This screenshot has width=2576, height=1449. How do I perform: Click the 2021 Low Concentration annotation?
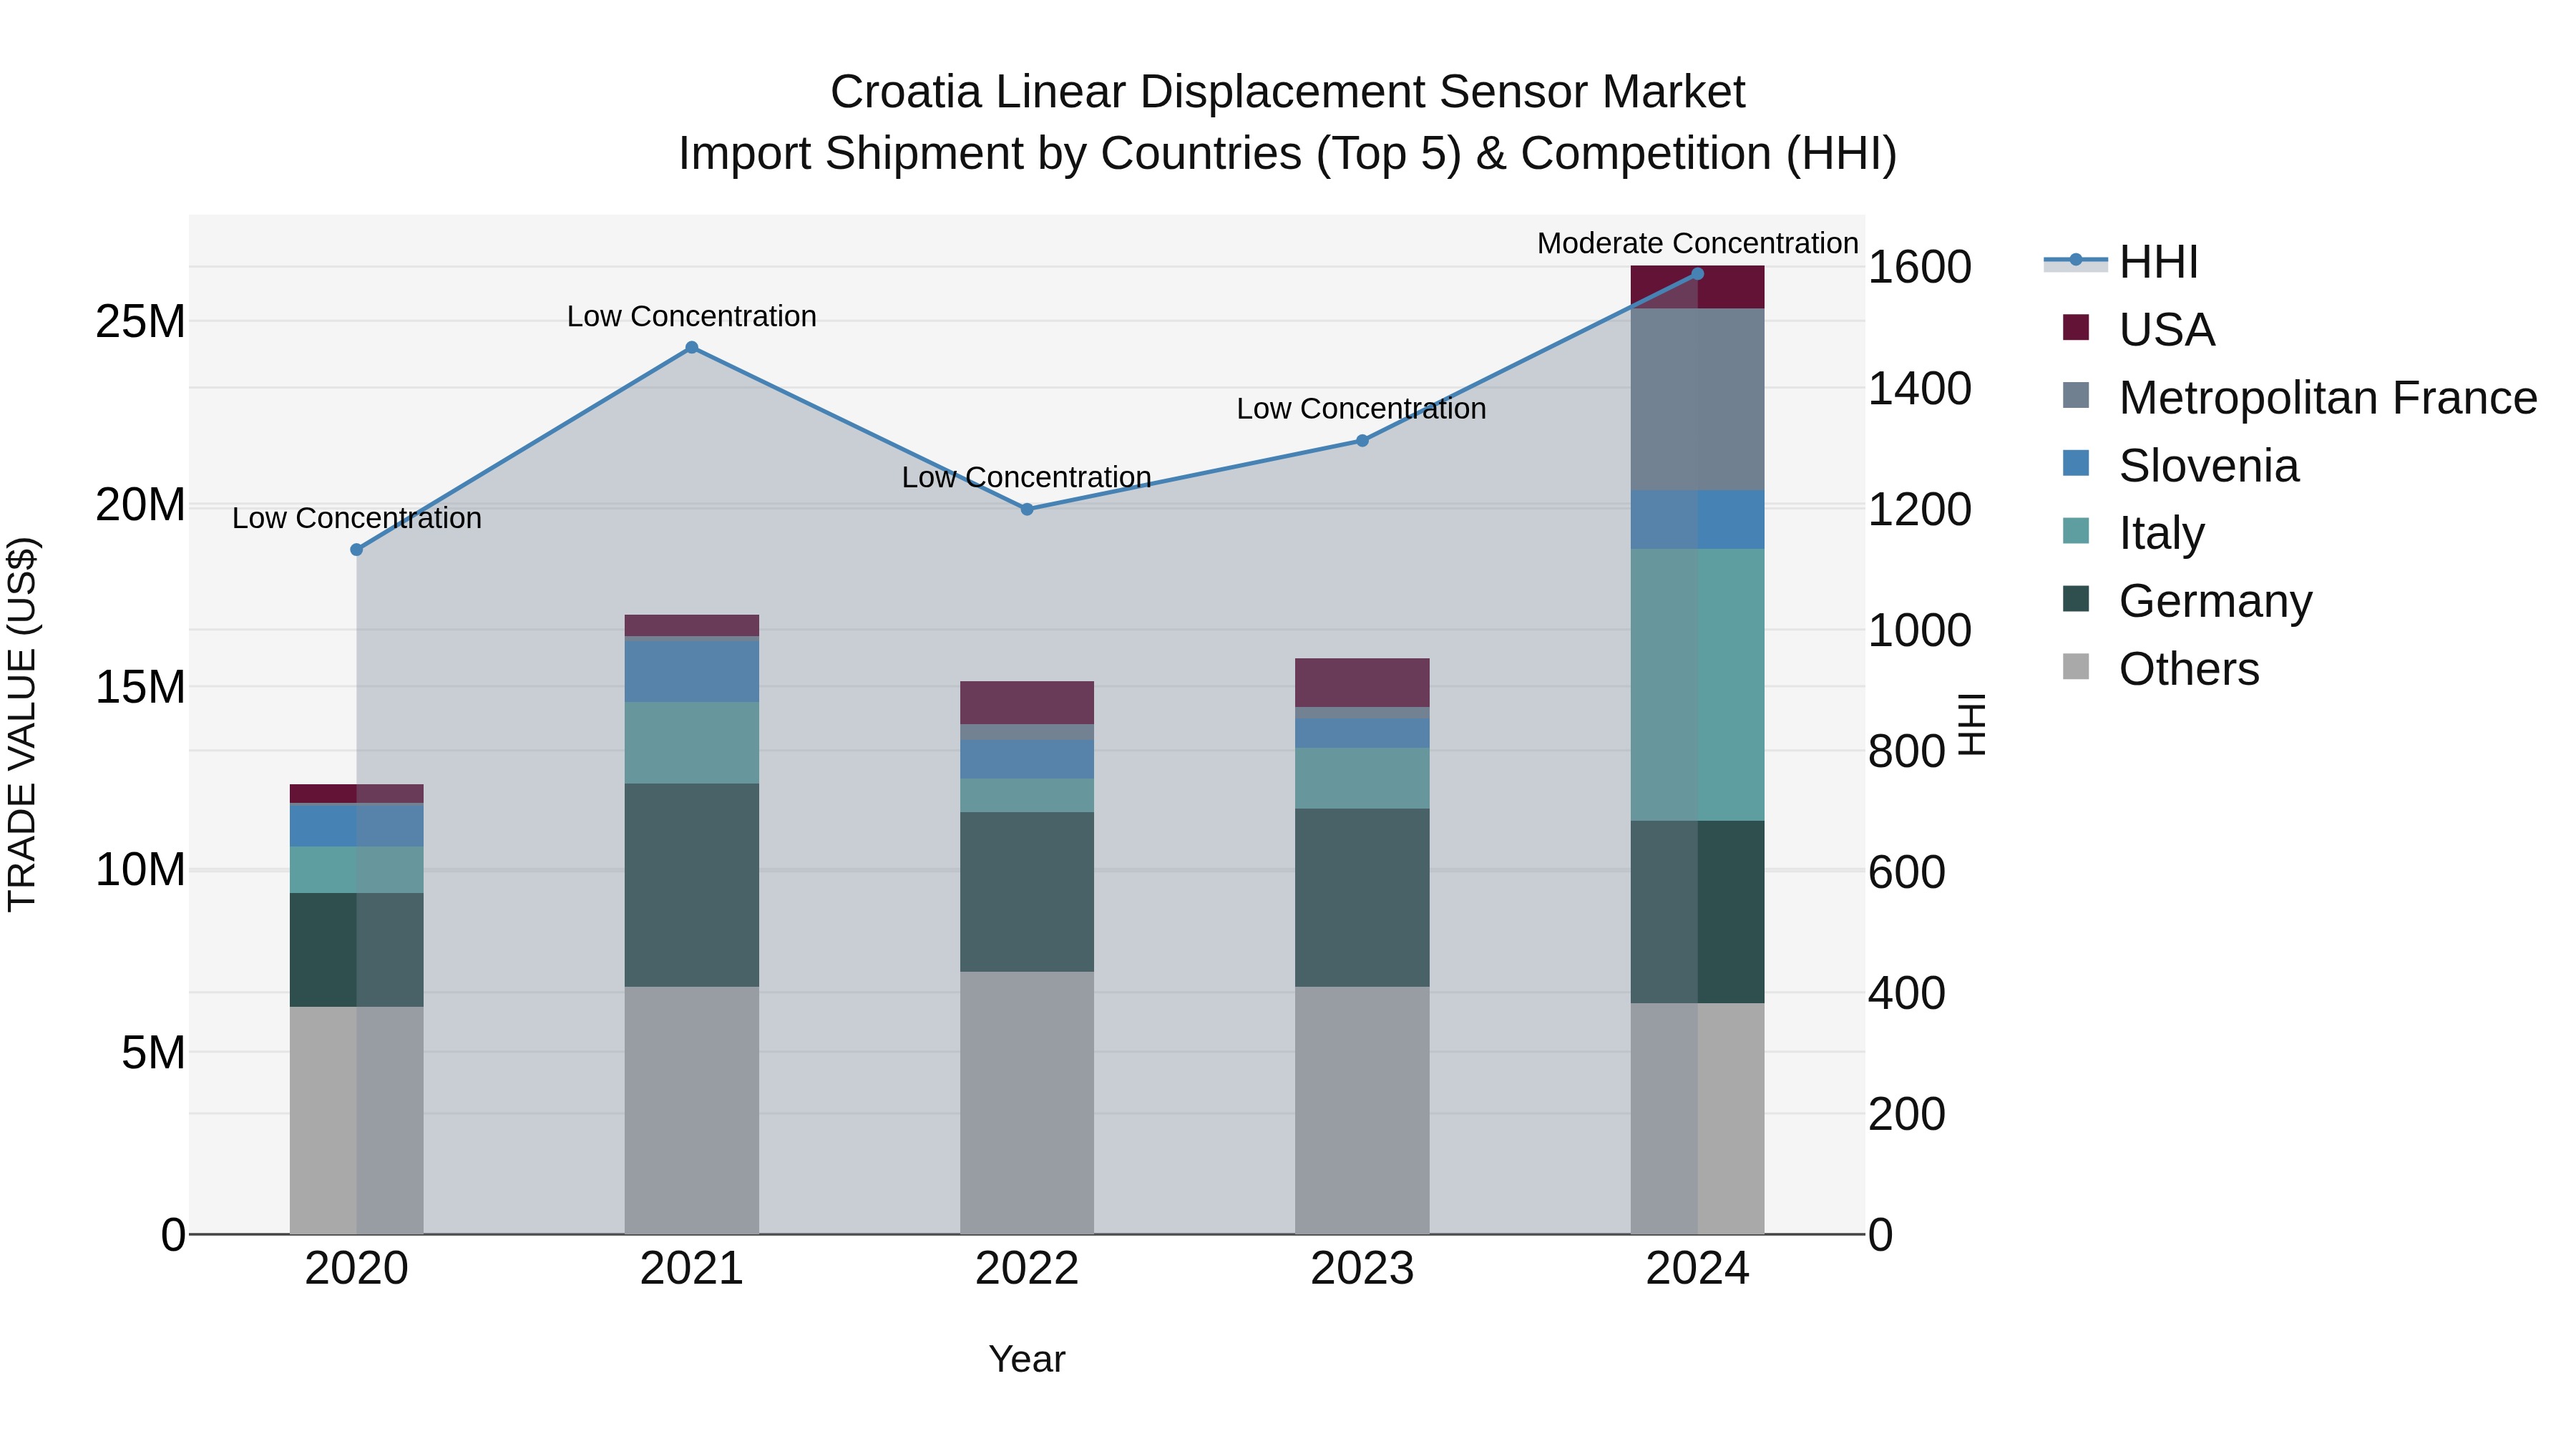[x=692, y=316]
